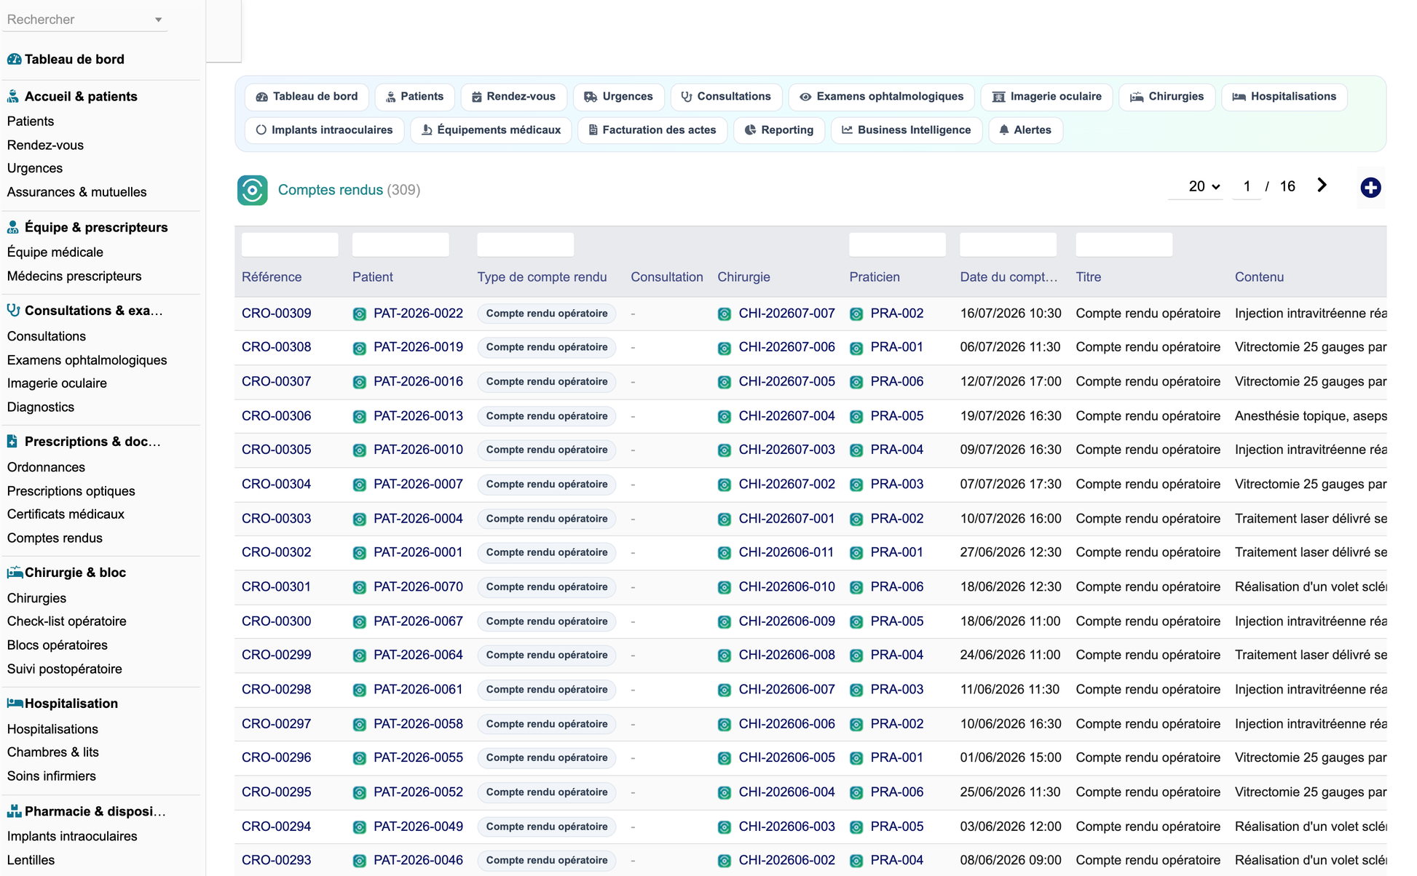This screenshot has width=1417, height=876.
Task: Open sidebar link Chambres & lits
Action: (52, 752)
